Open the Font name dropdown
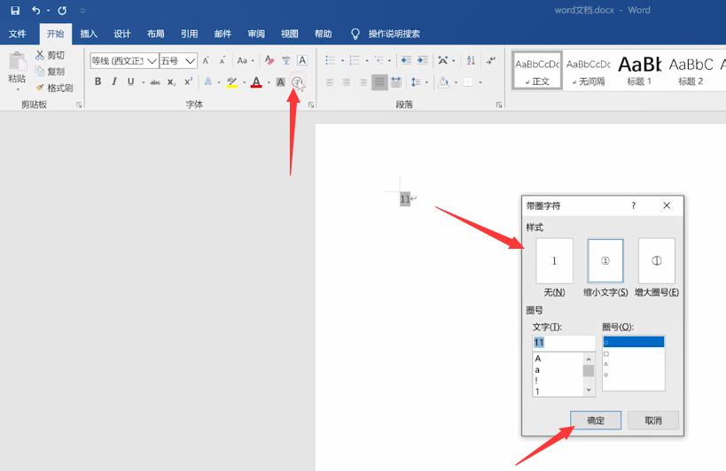 [x=152, y=60]
